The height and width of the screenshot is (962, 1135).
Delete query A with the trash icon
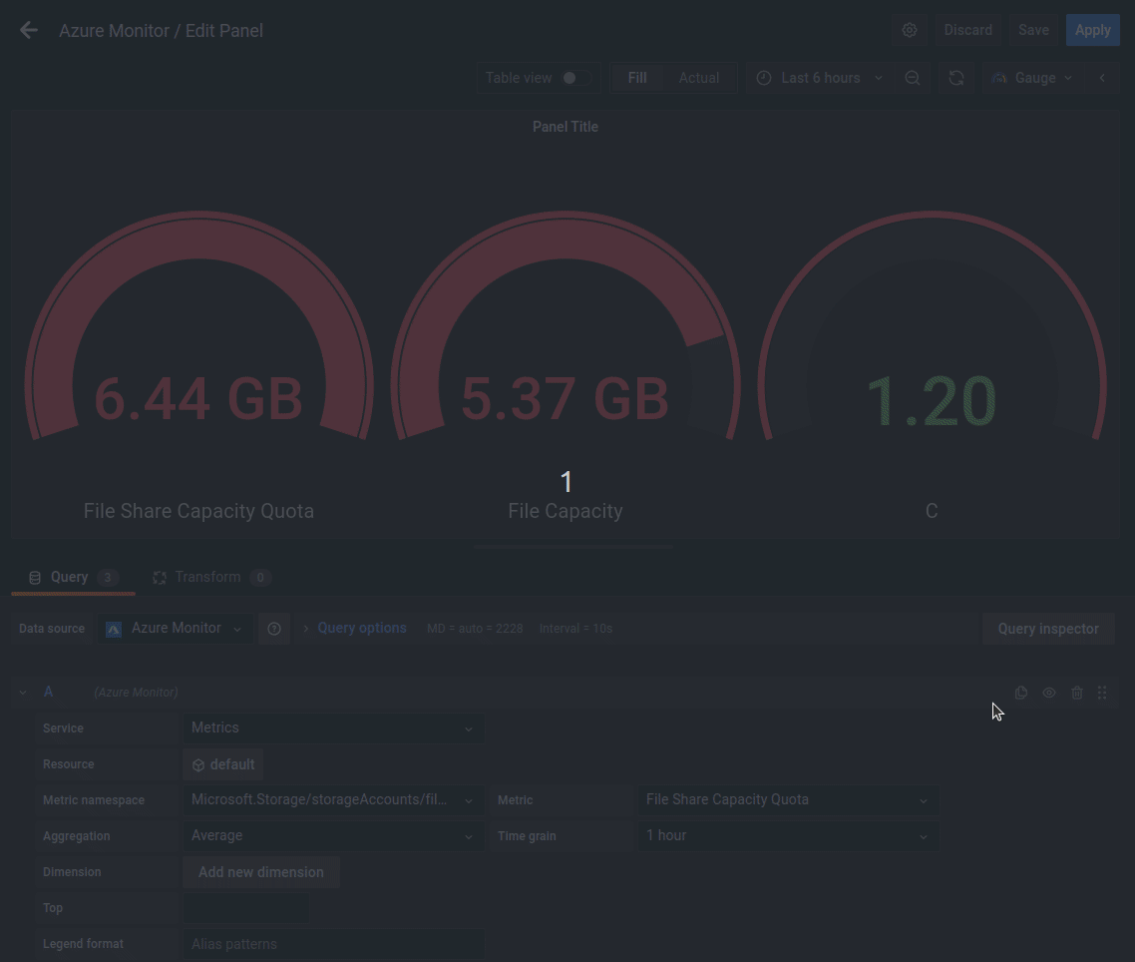[x=1076, y=692]
